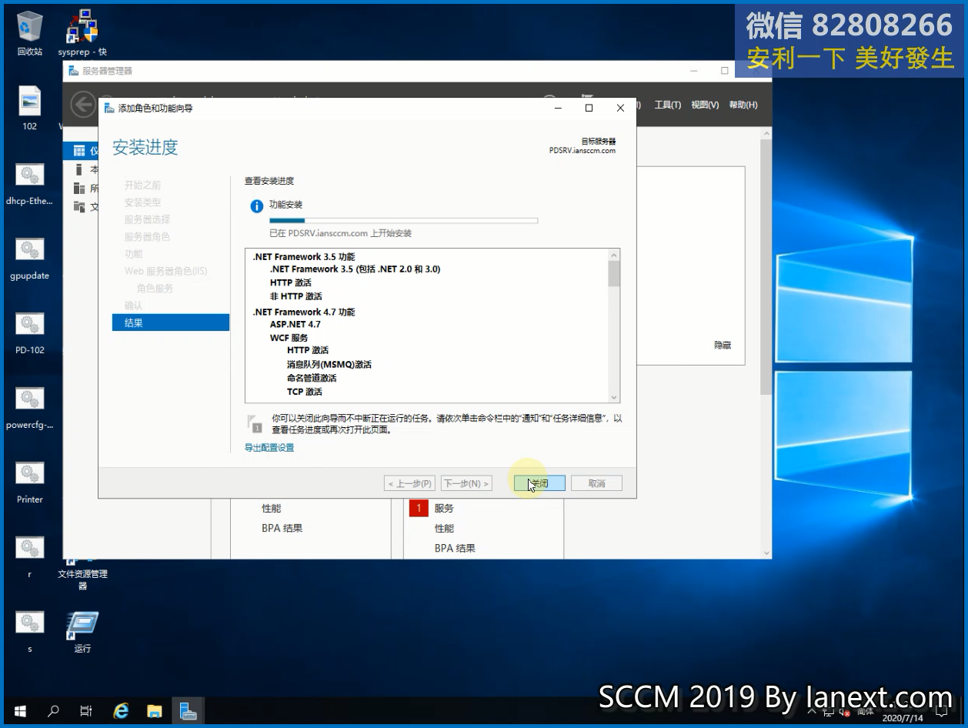Click the blue info icon beside 功能安装

[257, 206]
